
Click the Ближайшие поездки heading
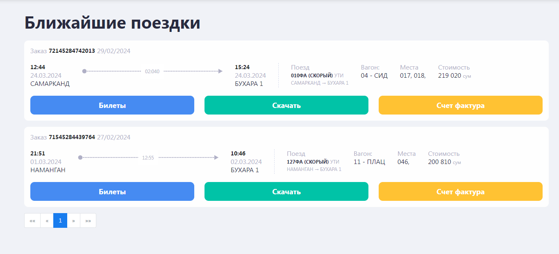click(x=112, y=23)
